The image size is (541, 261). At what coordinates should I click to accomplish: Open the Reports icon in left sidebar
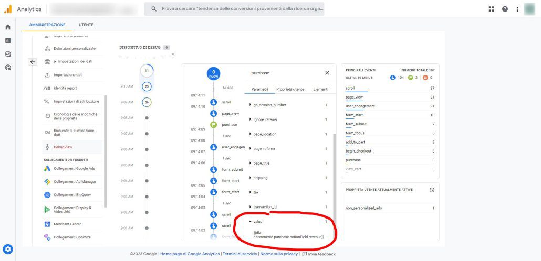8,40
